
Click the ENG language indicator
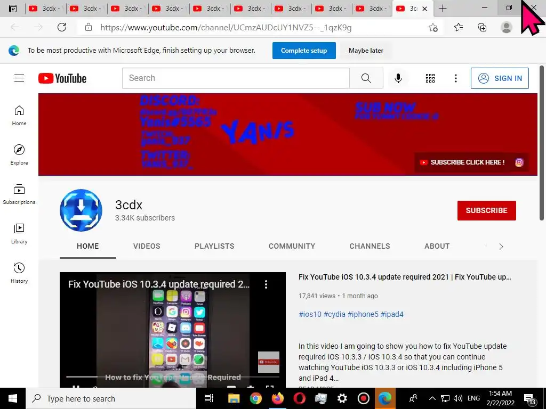473,398
